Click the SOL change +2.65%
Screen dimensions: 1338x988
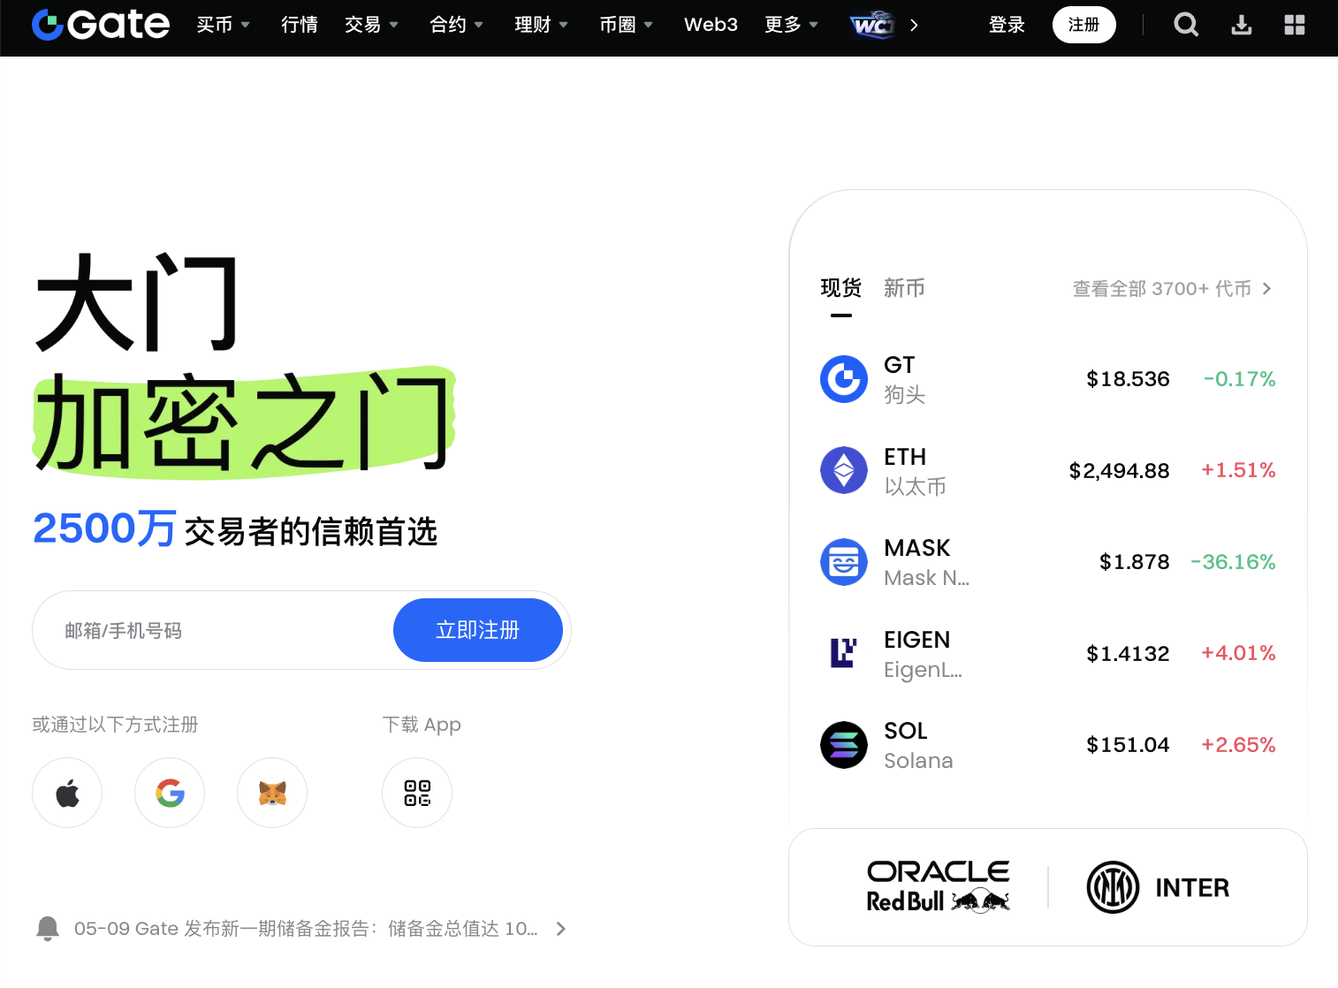click(x=1238, y=745)
